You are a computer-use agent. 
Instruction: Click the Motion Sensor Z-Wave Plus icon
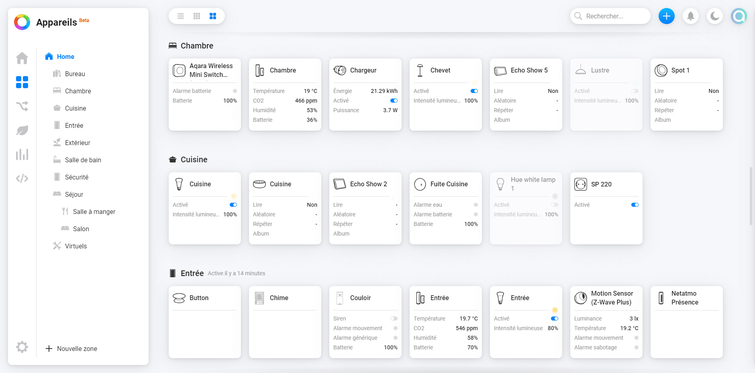pos(581,298)
